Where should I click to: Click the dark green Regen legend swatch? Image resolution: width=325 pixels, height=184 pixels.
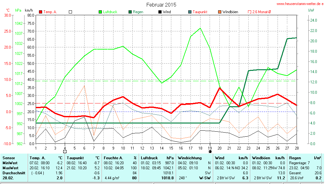(x=130, y=12)
